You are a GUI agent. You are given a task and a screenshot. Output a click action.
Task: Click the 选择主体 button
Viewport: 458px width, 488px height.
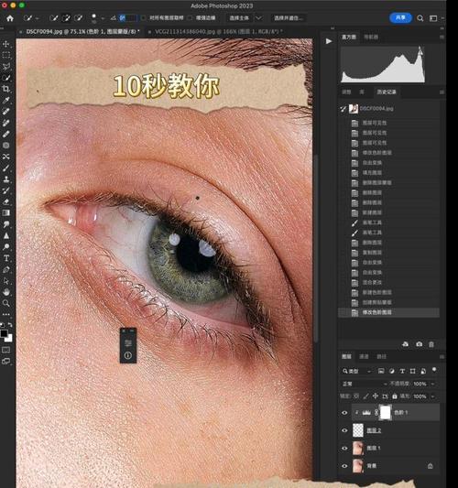[239, 18]
